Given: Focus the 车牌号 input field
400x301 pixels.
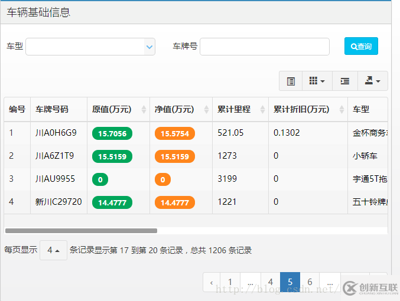Looking at the screenshot, I should (x=265, y=47).
